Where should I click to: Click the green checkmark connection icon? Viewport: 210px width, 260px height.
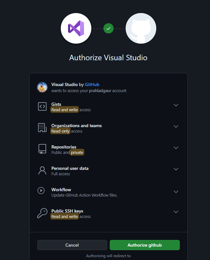[x=108, y=28]
